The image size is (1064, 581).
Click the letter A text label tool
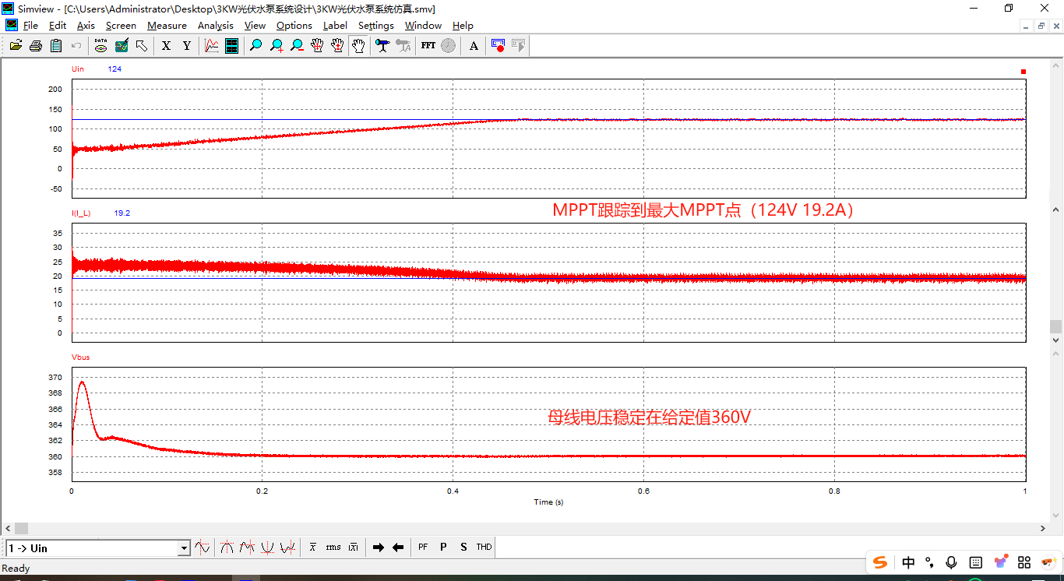coord(474,46)
